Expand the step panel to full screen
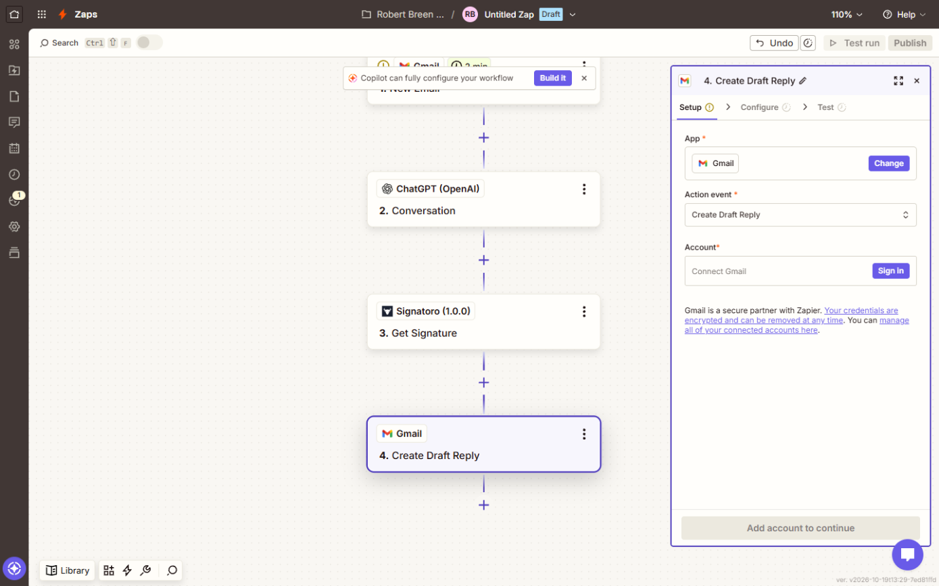Screen dimensions: 939x586 [x=898, y=81]
